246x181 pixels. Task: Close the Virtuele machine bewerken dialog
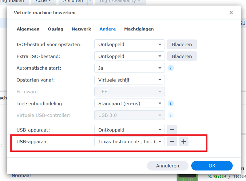[x=231, y=13]
